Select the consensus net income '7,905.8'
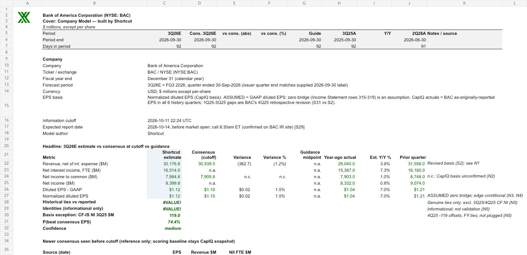The image size is (527, 255). click(x=208, y=177)
